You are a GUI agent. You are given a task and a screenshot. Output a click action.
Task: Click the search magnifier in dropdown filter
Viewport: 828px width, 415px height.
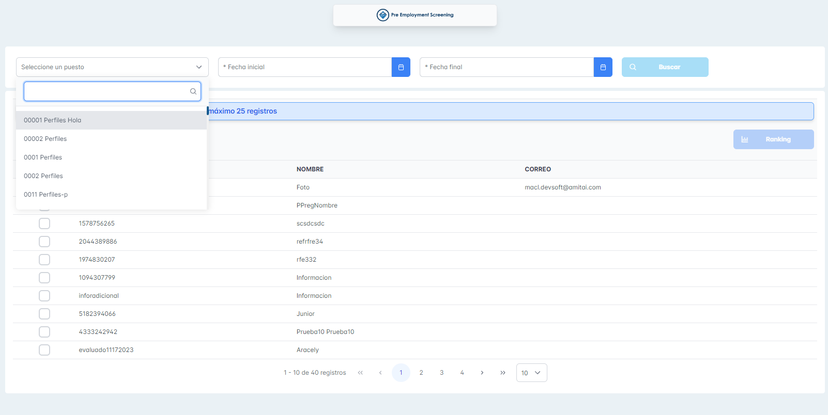(x=193, y=91)
